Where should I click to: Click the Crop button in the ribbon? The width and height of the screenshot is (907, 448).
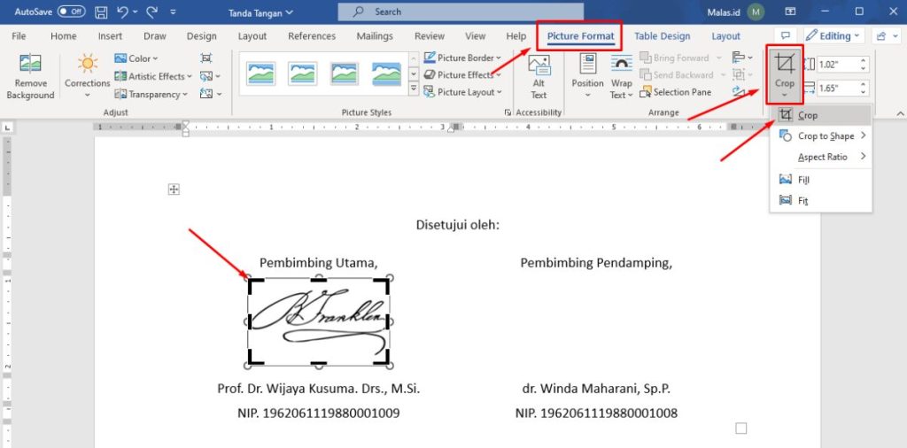[x=785, y=75]
